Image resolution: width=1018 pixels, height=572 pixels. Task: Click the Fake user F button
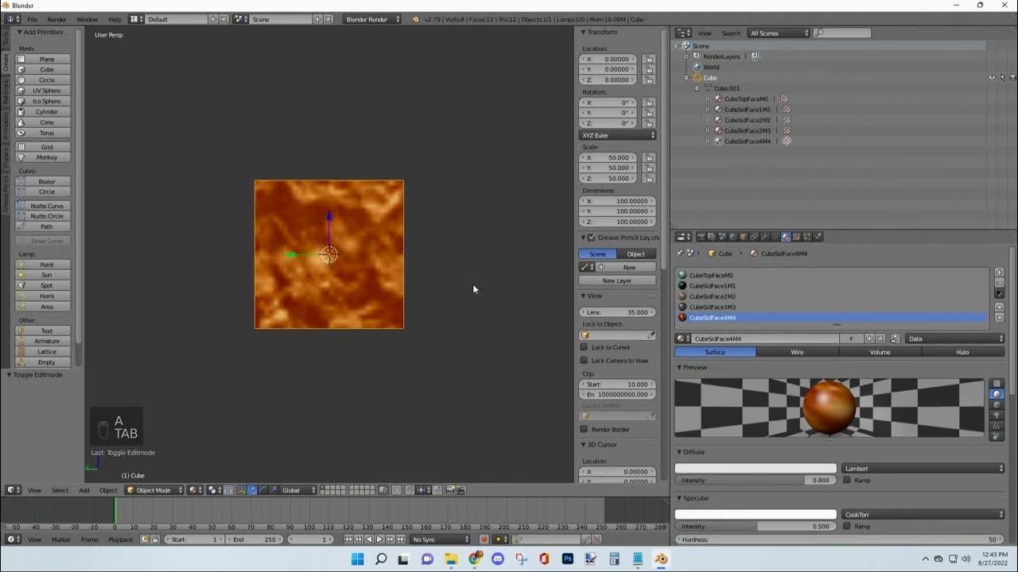[851, 338]
